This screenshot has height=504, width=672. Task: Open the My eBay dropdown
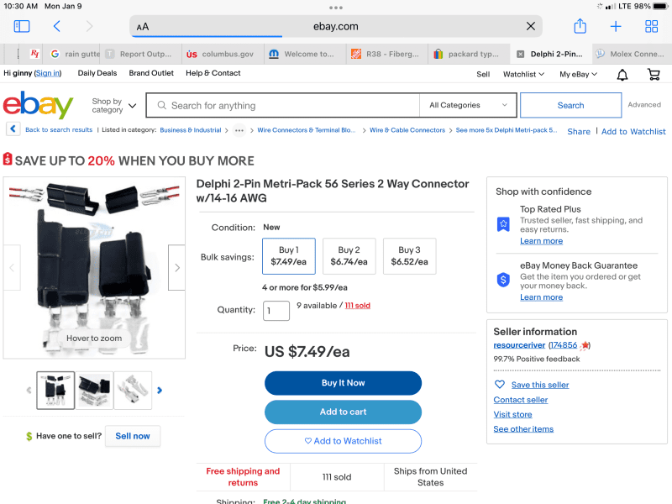click(578, 74)
